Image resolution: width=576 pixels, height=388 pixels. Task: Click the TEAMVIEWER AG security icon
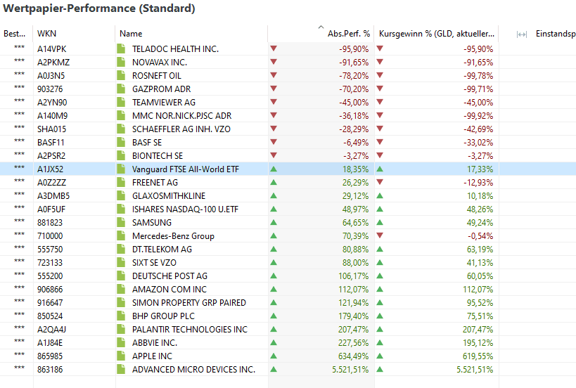[121, 102]
